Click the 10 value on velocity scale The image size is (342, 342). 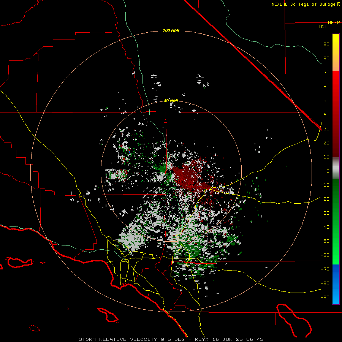pos(326,157)
